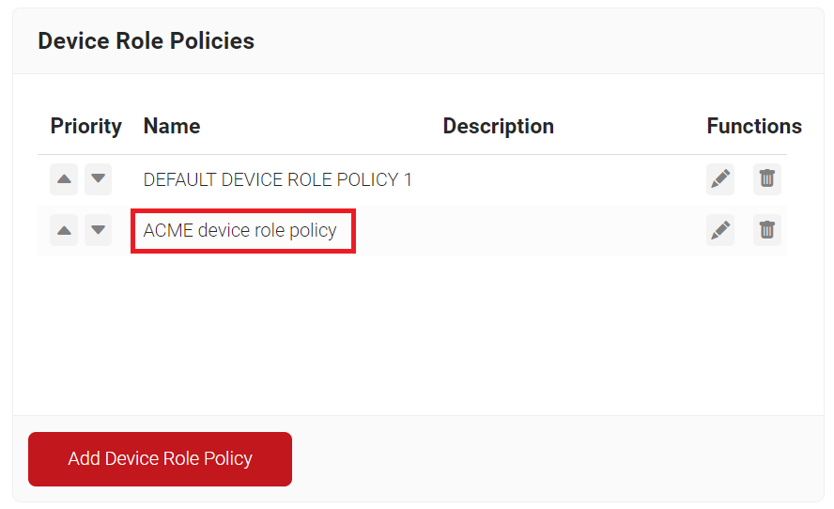This screenshot has width=834, height=509.
Task: Edit the ACME device role policy
Action: pos(720,230)
